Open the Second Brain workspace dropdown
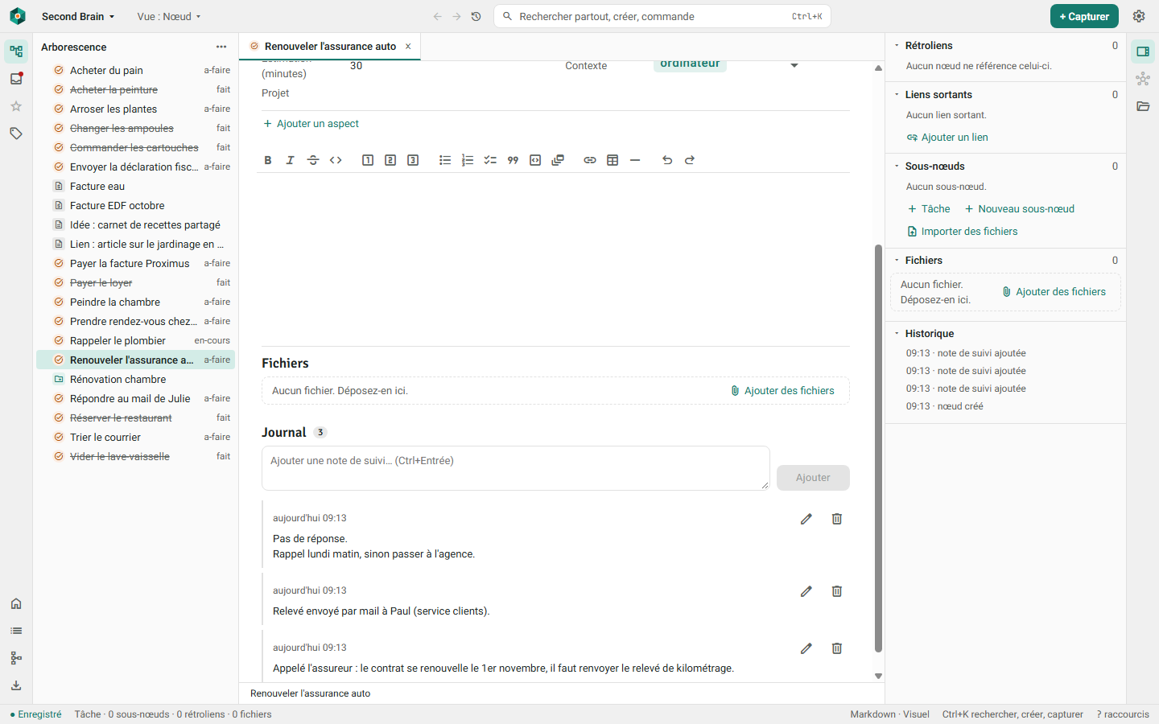 (x=78, y=16)
